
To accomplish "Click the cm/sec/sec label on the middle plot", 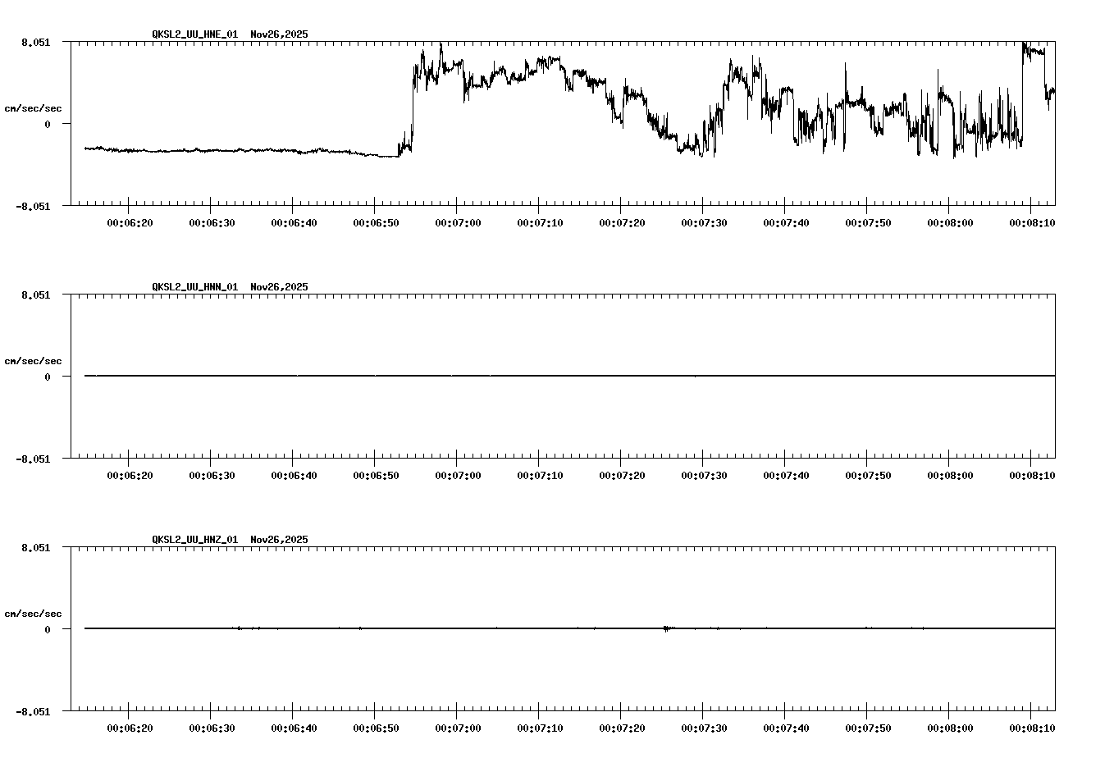I will (34, 360).
